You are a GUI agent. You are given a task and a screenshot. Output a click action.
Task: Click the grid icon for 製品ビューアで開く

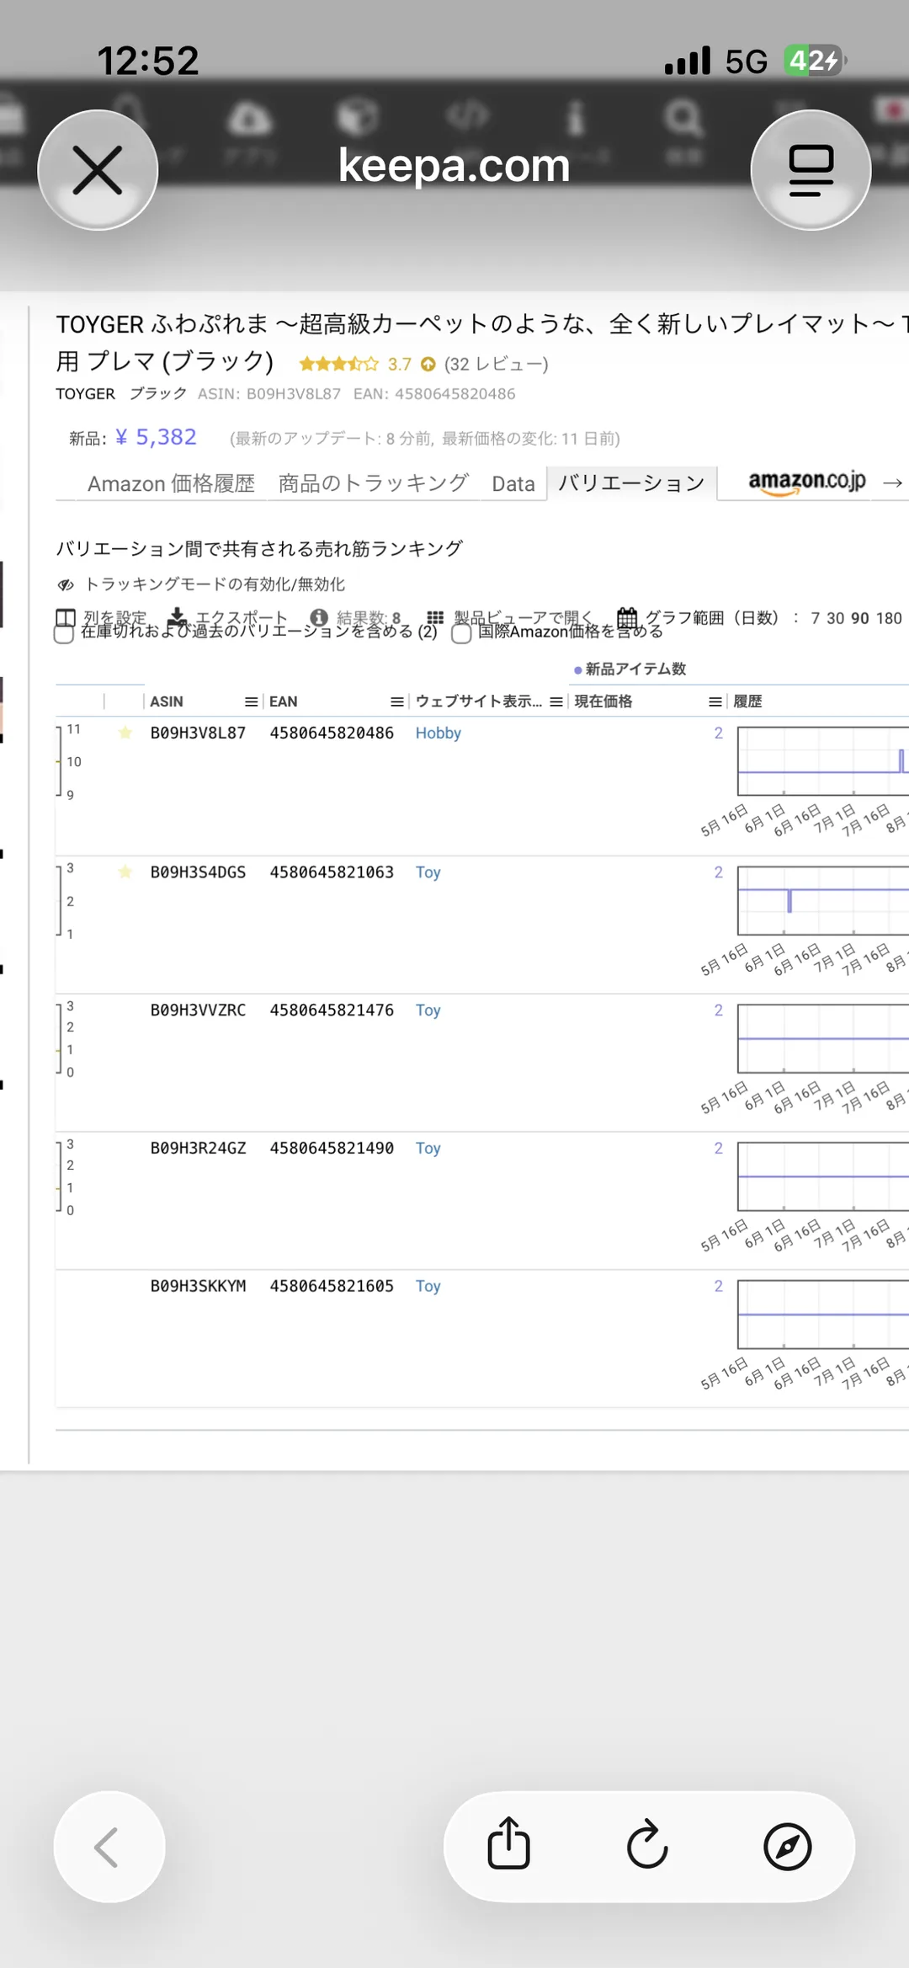[x=435, y=617]
